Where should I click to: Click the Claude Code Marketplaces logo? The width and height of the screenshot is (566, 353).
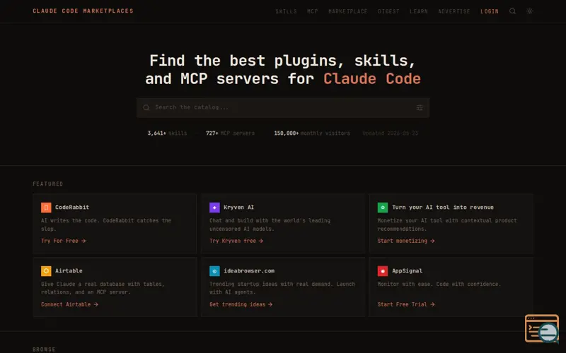pyautogui.click(x=83, y=11)
